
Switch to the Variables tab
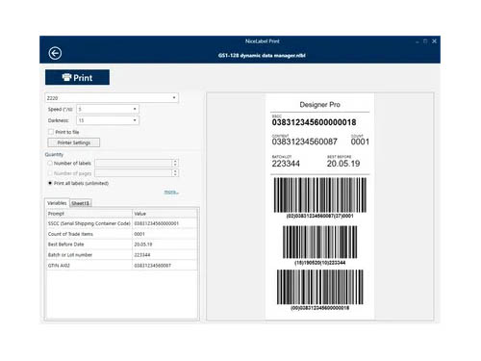[57, 203]
